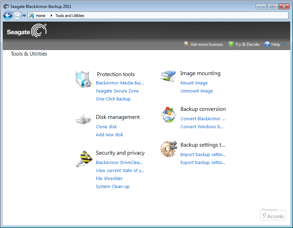Choose Export backup settings

pyautogui.click(x=203, y=163)
